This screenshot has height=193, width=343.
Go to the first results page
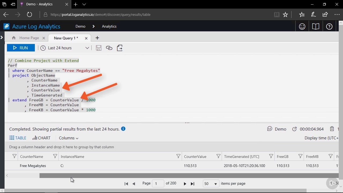click(126, 184)
